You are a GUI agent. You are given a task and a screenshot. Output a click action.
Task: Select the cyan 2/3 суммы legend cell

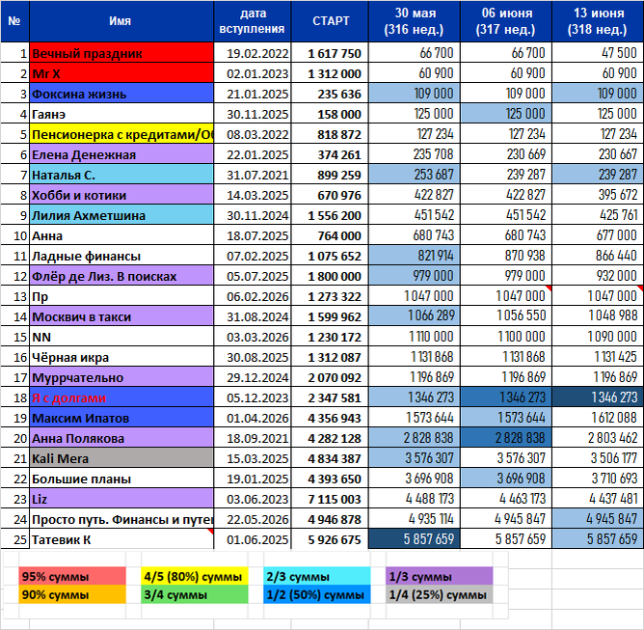click(316, 576)
